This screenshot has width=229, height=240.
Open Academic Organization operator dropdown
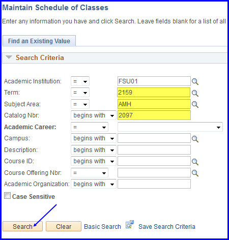(94, 184)
